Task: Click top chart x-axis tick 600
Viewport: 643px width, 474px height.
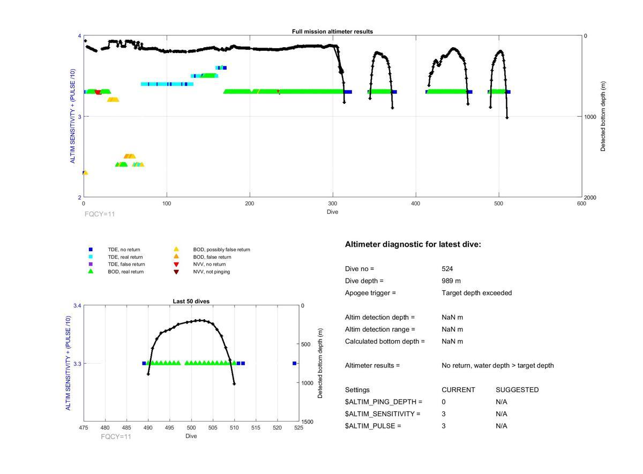Action: pos(582,204)
